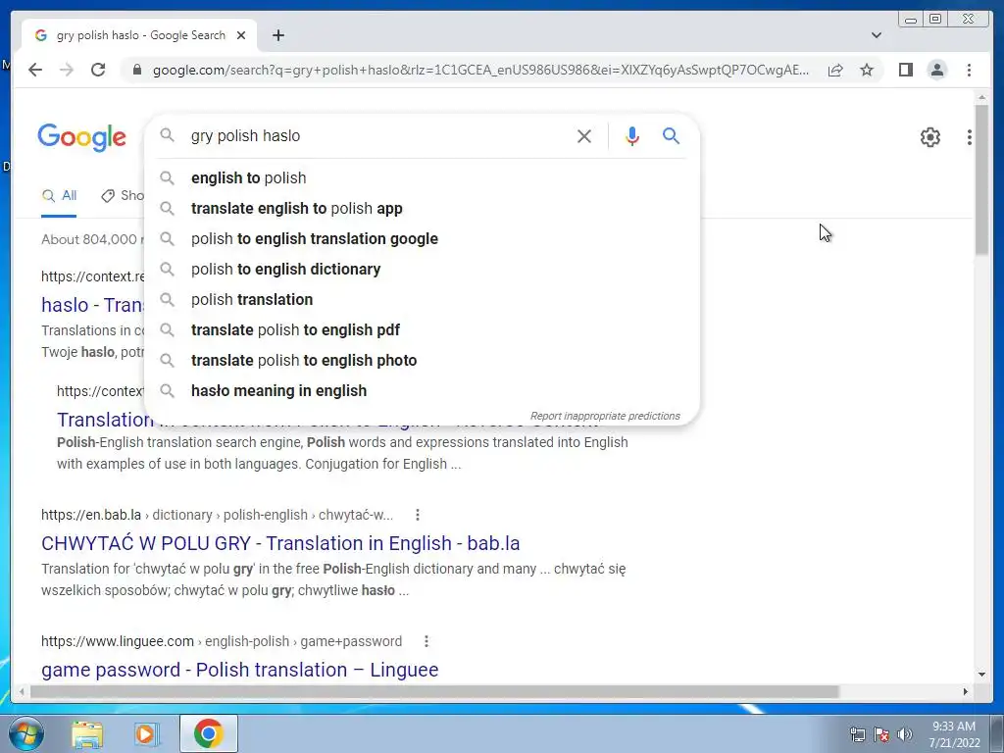This screenshot has height=753, width=1004.
Task: Submit search using the blue magnifier icon
Action: tap(671, 135)
